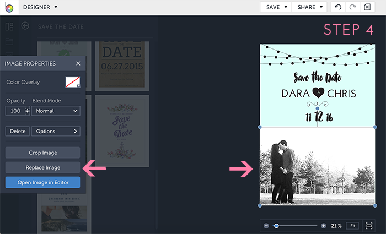
Task: Open the Color Overlay swatch
Action: tap(73, 82)
